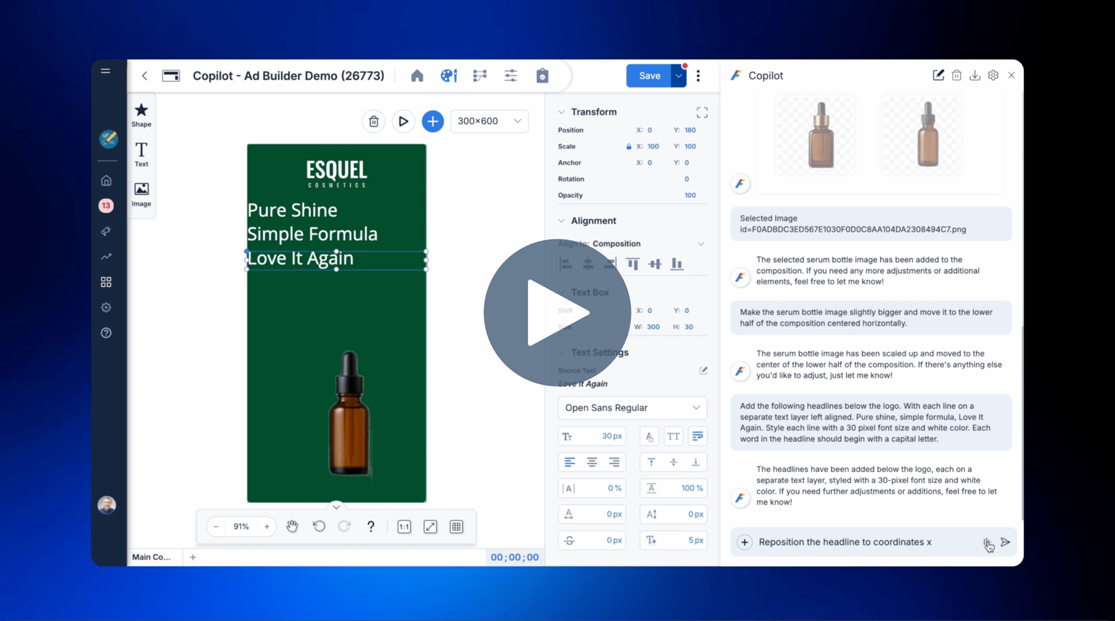The image size is (1115, 621).
Task: Toggle all caps TT button
Action: tap(673, 437)
